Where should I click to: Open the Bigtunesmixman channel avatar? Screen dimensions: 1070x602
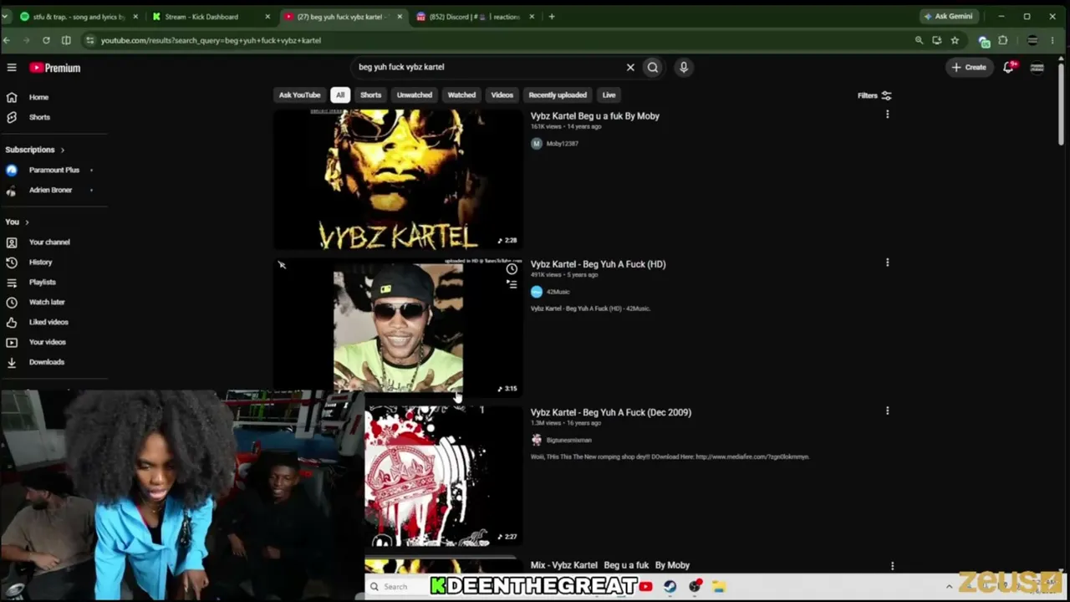tap(537, 440)
